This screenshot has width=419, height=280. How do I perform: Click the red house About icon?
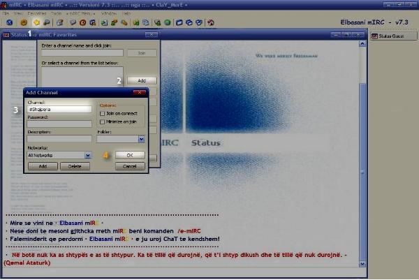tap(211, 23)
